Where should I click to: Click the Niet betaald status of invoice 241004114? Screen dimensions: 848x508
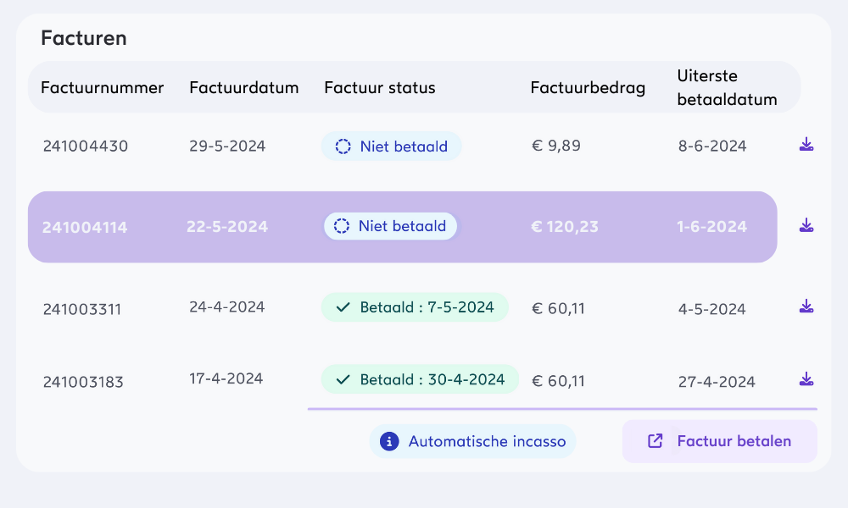(391, 226)
